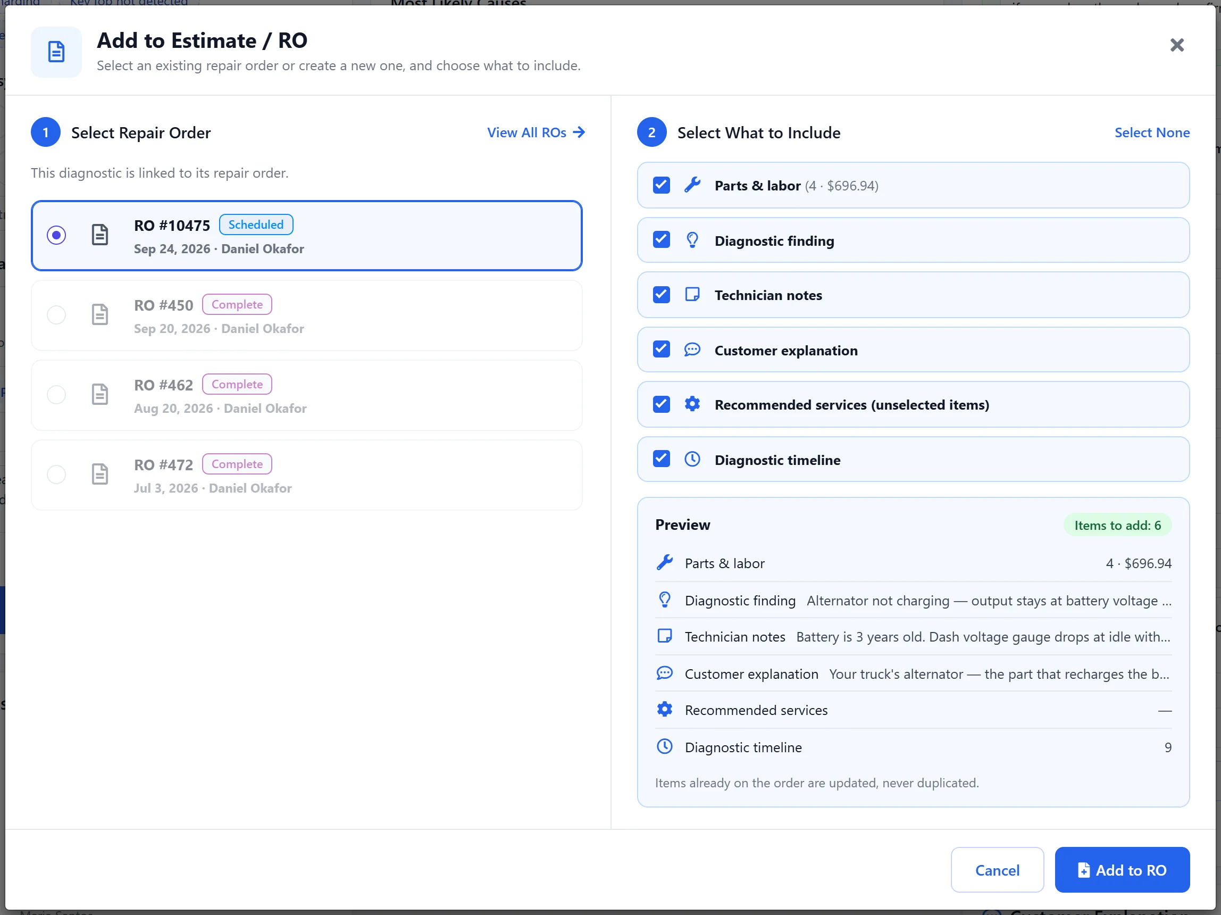Uncheck the Diagnostic timeline checkbox

coord(661,459)
